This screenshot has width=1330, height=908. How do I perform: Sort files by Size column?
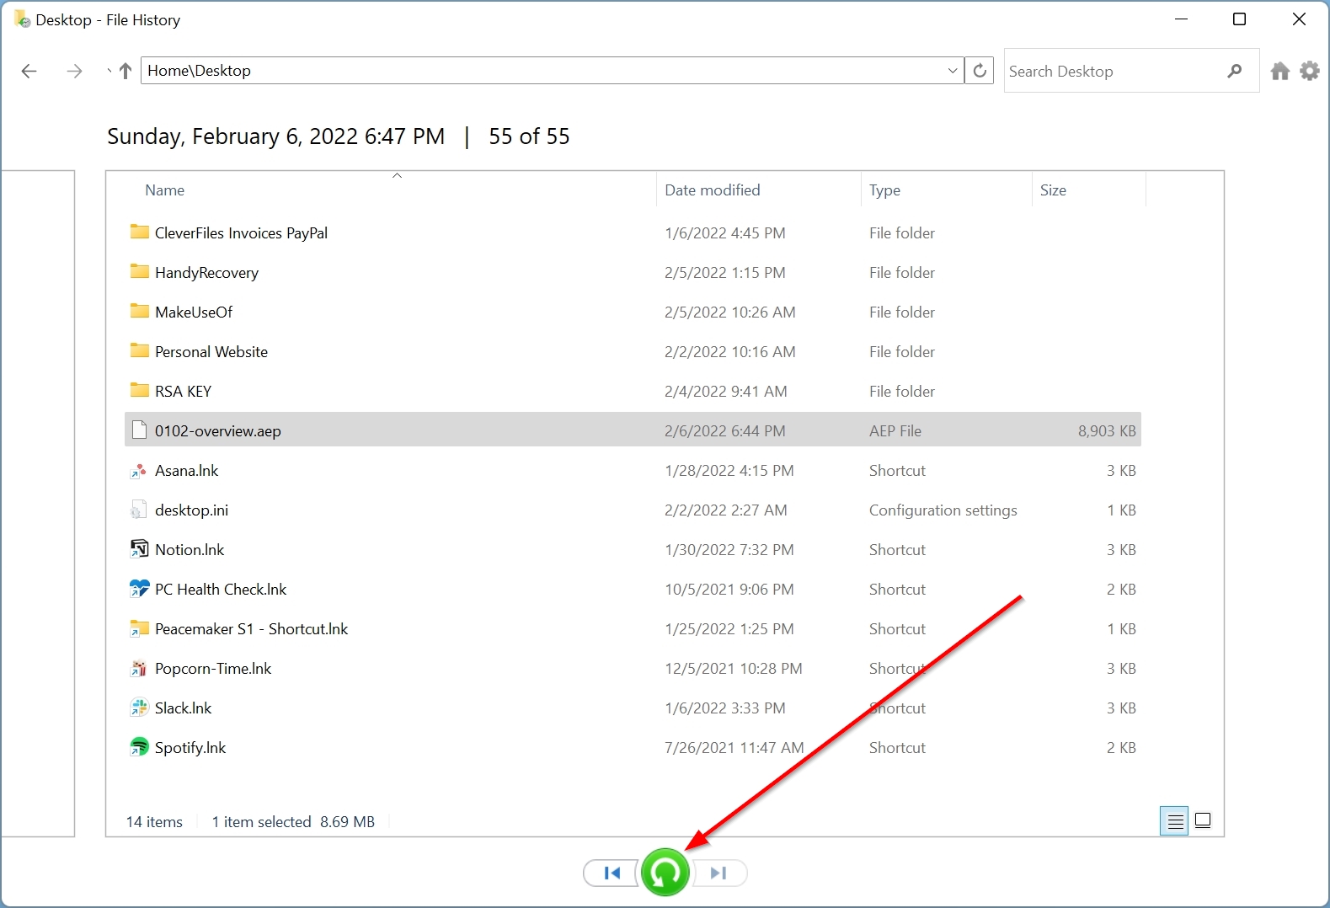1053,190
